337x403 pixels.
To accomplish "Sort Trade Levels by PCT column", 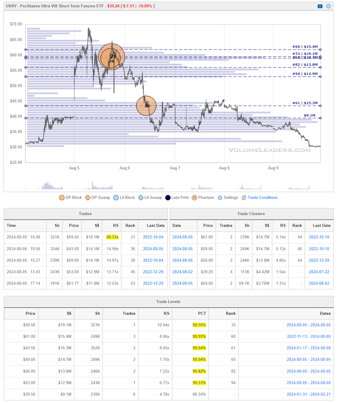I will coord(202,313).
